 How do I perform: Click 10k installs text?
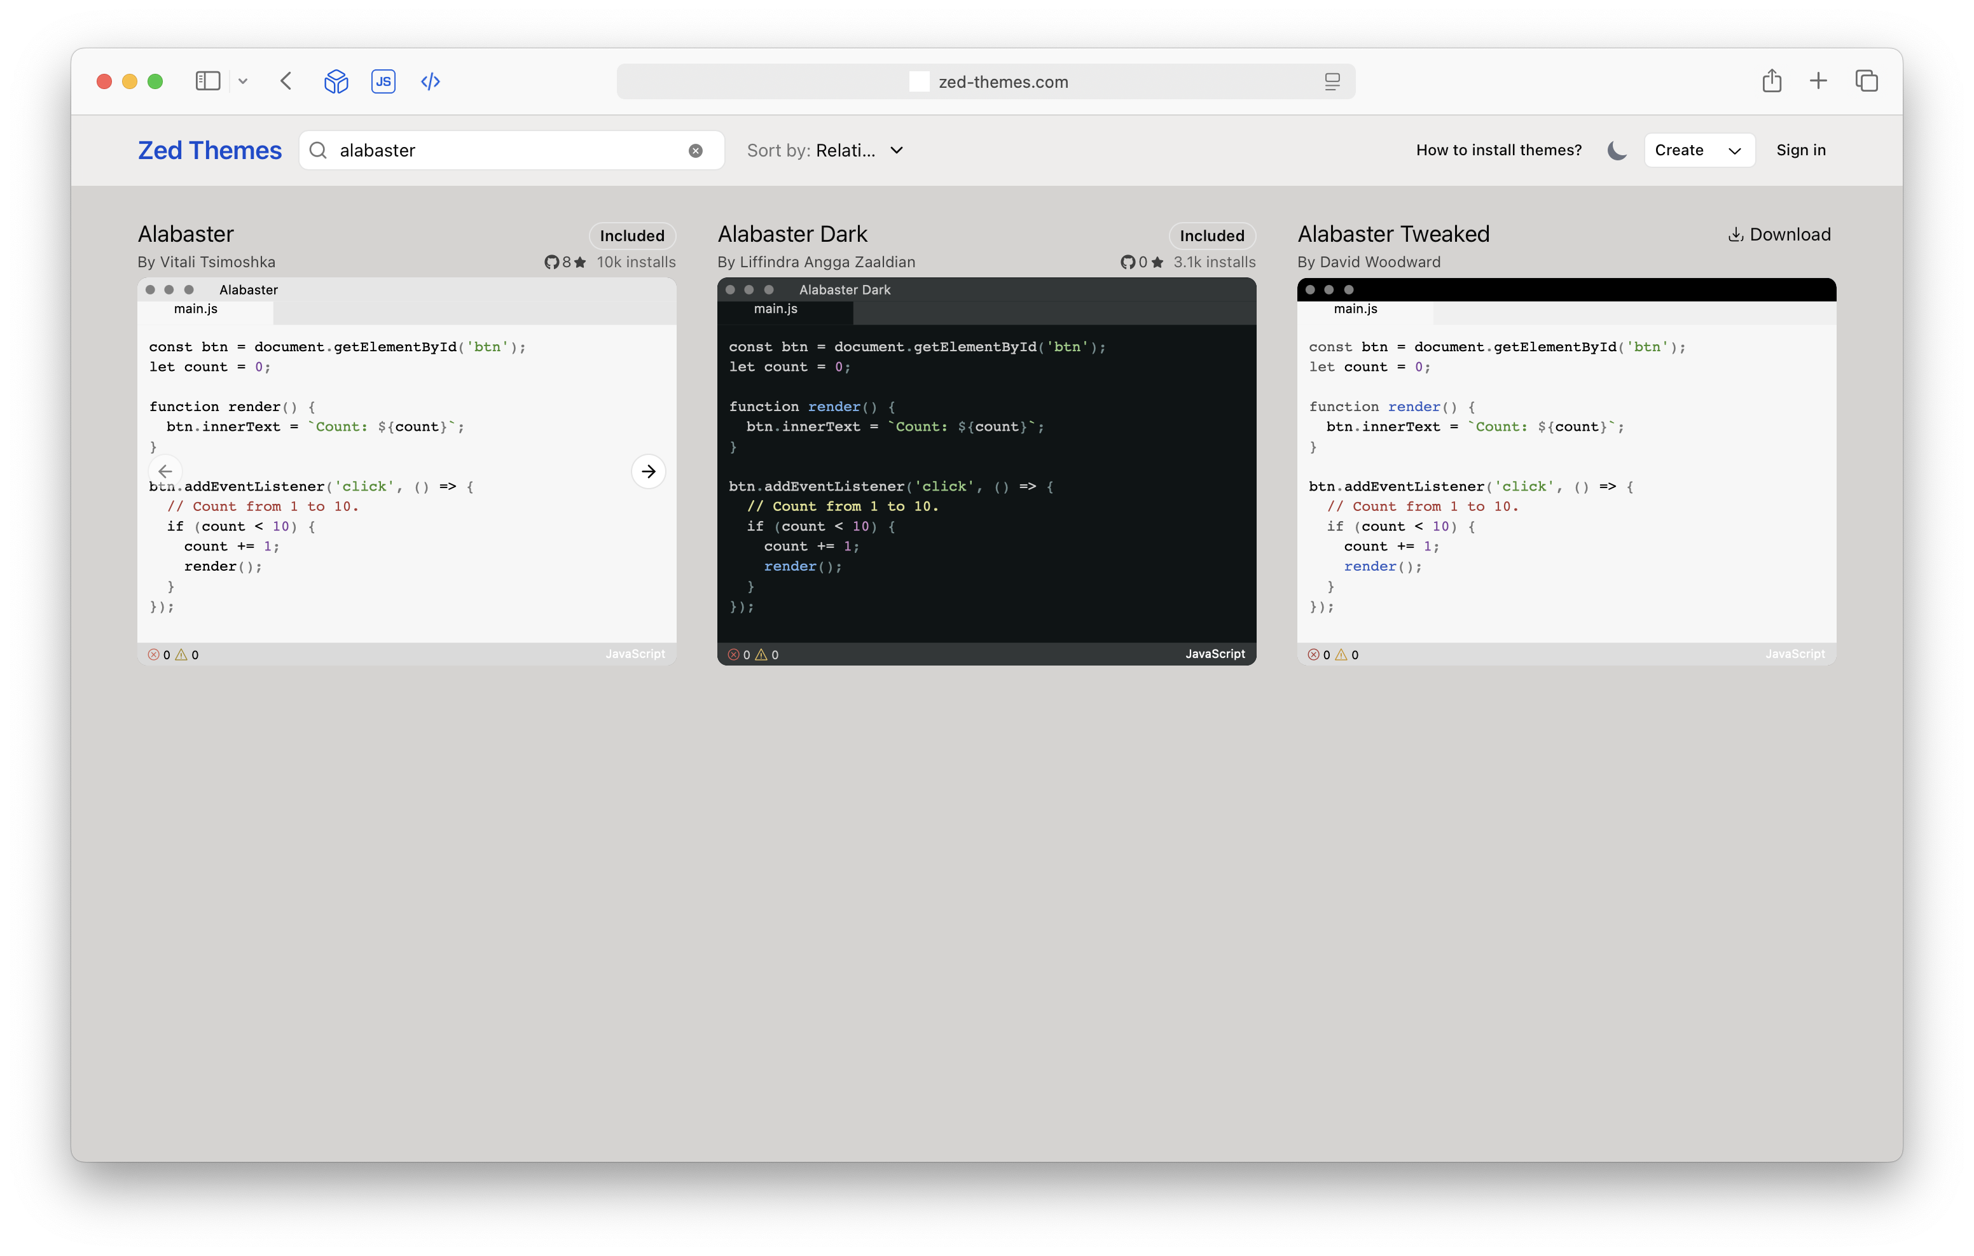[636, 262]
